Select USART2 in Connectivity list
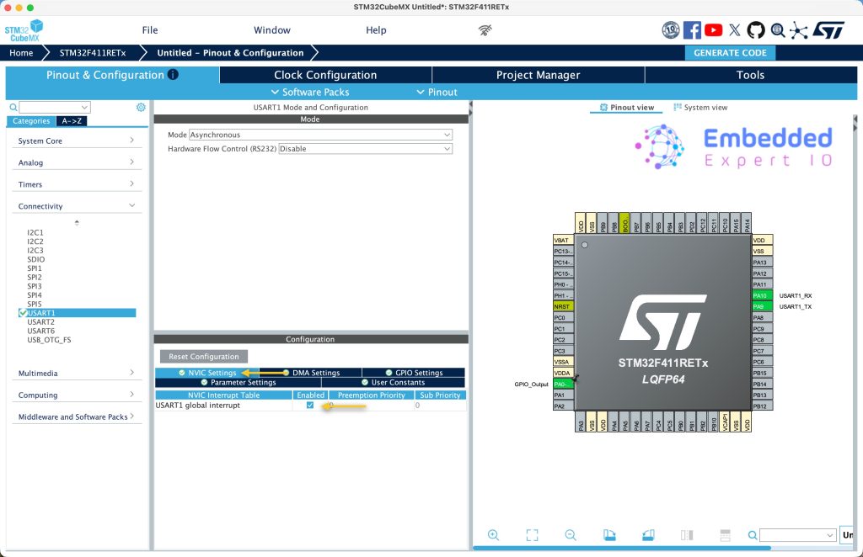Viewport: 863px width, 557px height. (x=40, y=322)
